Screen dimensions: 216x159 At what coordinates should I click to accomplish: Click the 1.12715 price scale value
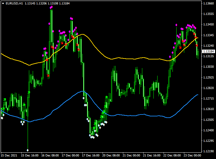click(209, 99)
